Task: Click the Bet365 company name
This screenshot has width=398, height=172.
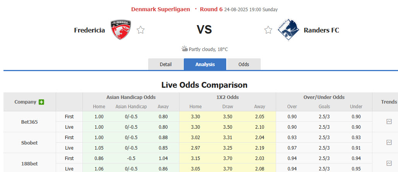Action: tap(29, 122)
